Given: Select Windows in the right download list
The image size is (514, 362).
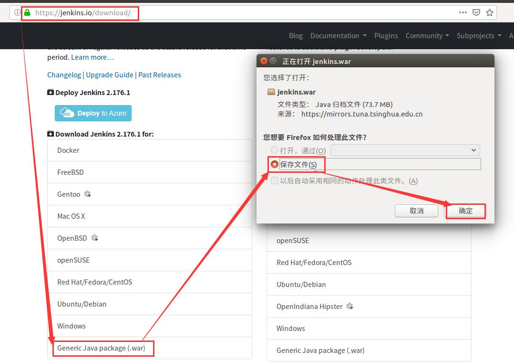Looking at the screenshot, I should click(369, 329).
